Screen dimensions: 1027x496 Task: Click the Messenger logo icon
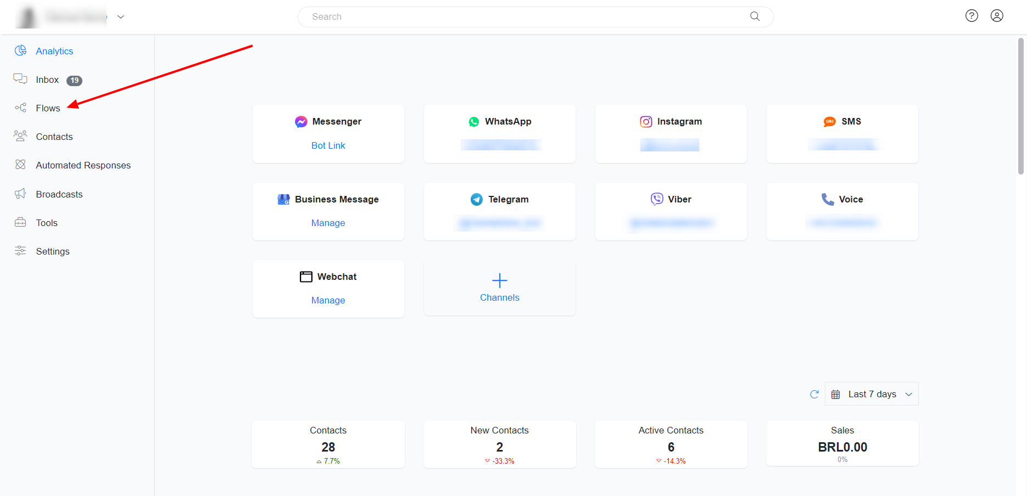tap(301, 122)
